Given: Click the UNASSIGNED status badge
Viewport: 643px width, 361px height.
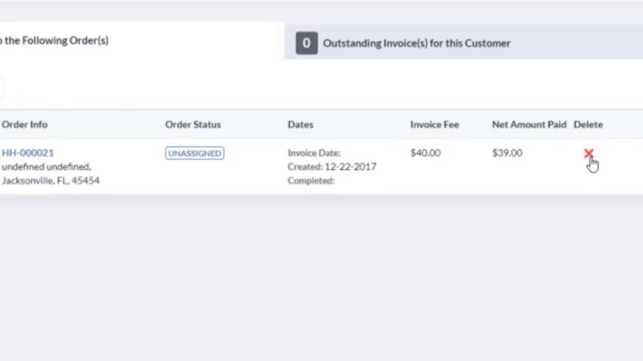Looking at the screenshot, I should tap(195, 154).
